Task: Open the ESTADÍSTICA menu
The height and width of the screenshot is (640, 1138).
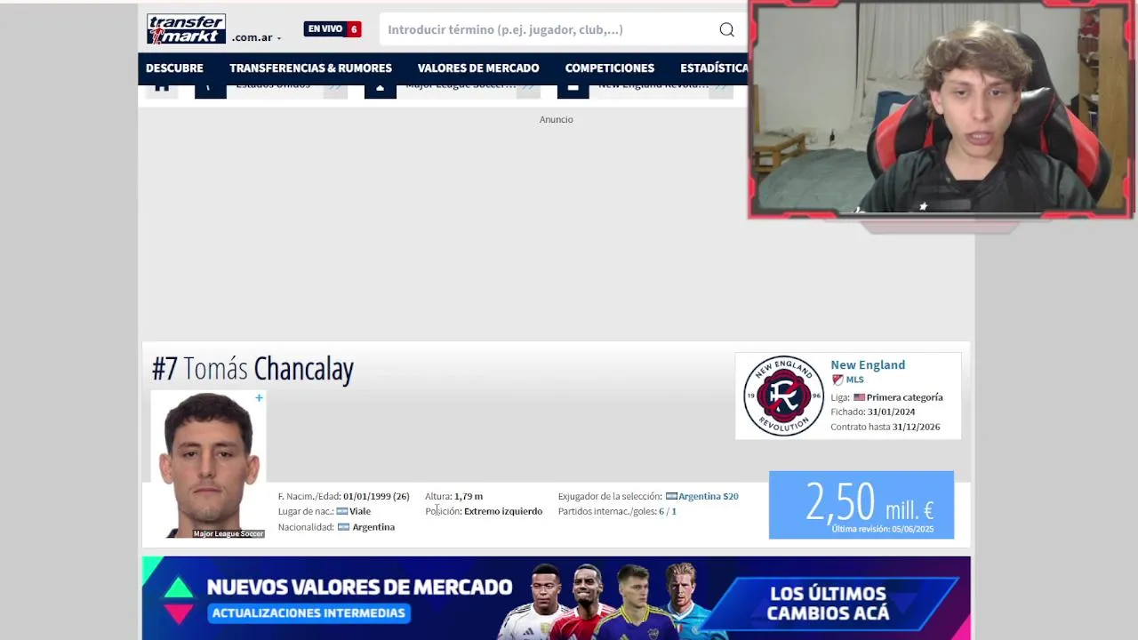Action: pos(714,68)
